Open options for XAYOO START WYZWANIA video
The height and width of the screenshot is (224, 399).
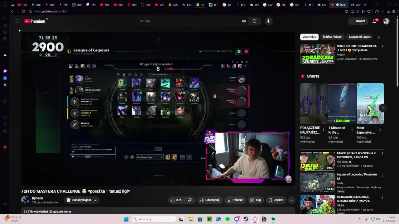[x=382, y=154]
